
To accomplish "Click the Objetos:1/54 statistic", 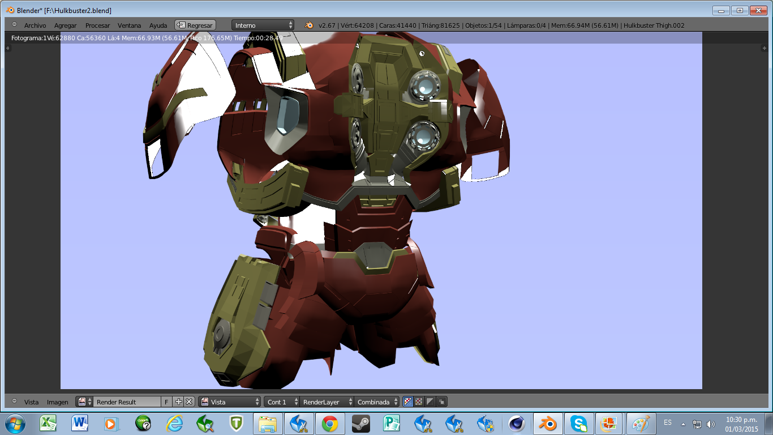I will pyautogui.click(x=484, y=25).
